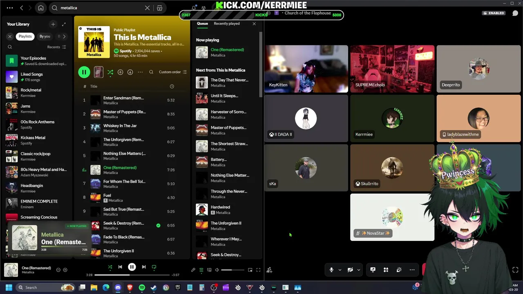Image resolution: width=523 pixels, height=294 pixels.
Task: Open the lyrics microphone icon
Action: (x=193, y=270)
